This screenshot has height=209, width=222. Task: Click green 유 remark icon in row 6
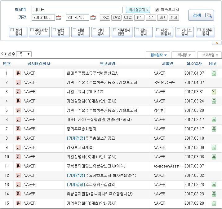pyautogui.click(x=214, y=120)
